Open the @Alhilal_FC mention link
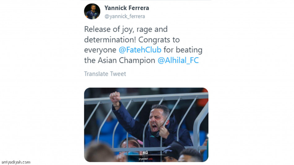The width and height of the screenshot is (294, 165). pos(178,60)
